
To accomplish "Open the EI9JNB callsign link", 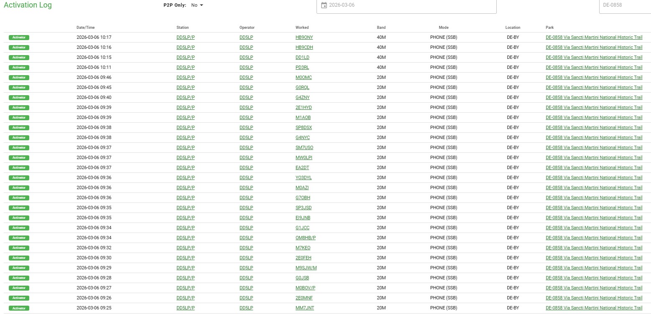I will click(x=303, y=218).
